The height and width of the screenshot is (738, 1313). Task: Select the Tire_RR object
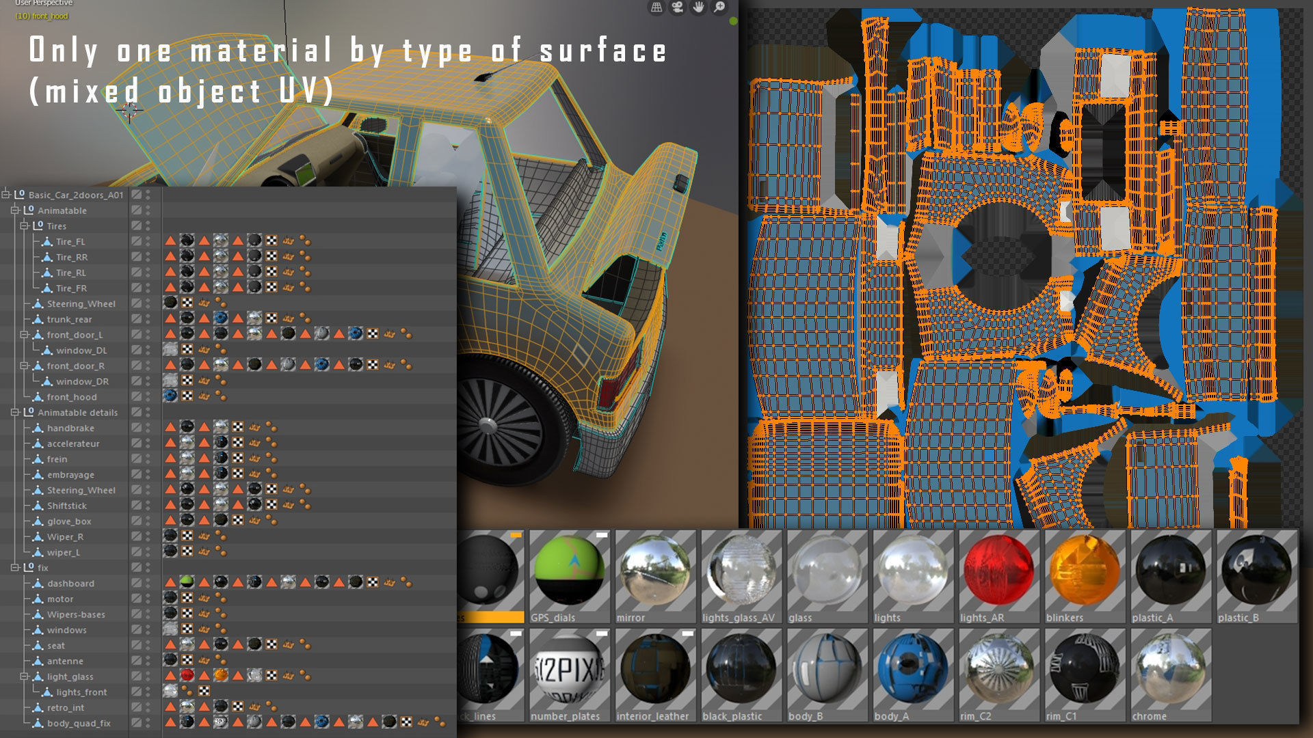click(72, 257)
